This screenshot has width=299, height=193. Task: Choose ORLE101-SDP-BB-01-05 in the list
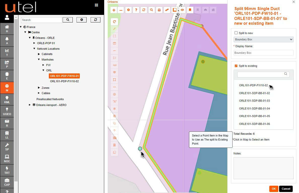tap(254, 116)
